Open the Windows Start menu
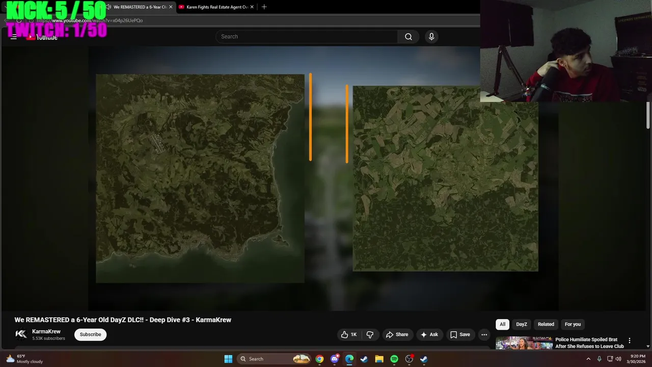The height and width of the screenshot is (367, 652). coord(228,359)
